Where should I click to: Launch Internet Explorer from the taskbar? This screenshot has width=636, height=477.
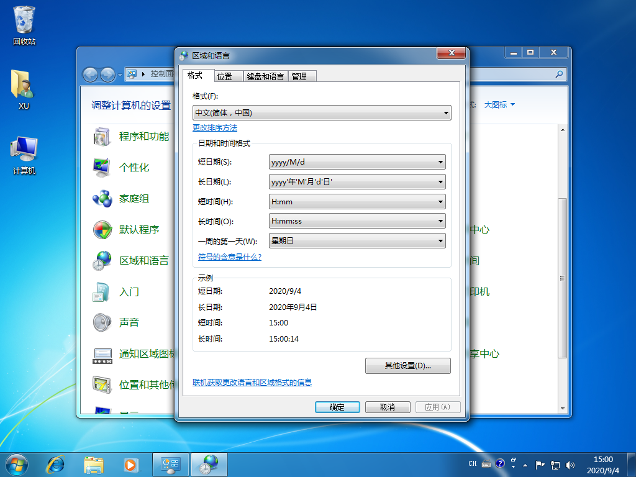click(x=55, y=465)
